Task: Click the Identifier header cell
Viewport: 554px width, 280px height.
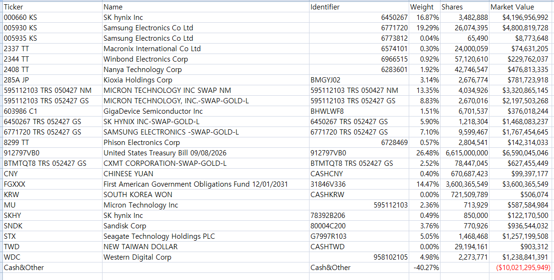Action: [x=358, y=7]
